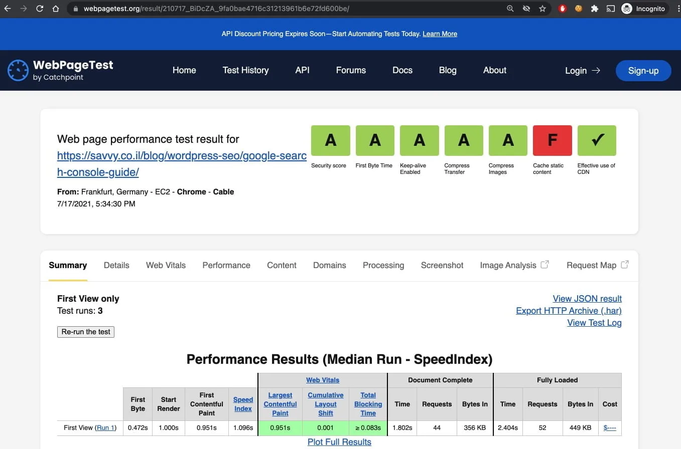This screenshot has height=449, width=681.
Task: Click the Compress Images A grade
Action: [x=508, y=140]
